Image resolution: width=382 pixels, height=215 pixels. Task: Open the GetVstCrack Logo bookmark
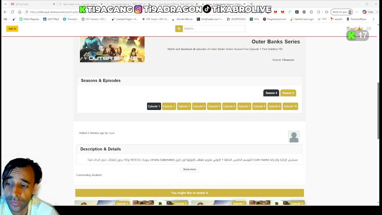pos(302,19)
